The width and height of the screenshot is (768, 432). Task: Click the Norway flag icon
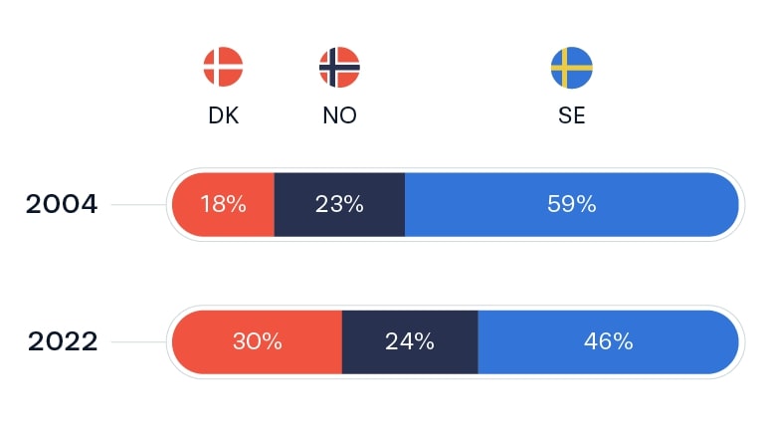pyautogui.click(x=339, y=67)
